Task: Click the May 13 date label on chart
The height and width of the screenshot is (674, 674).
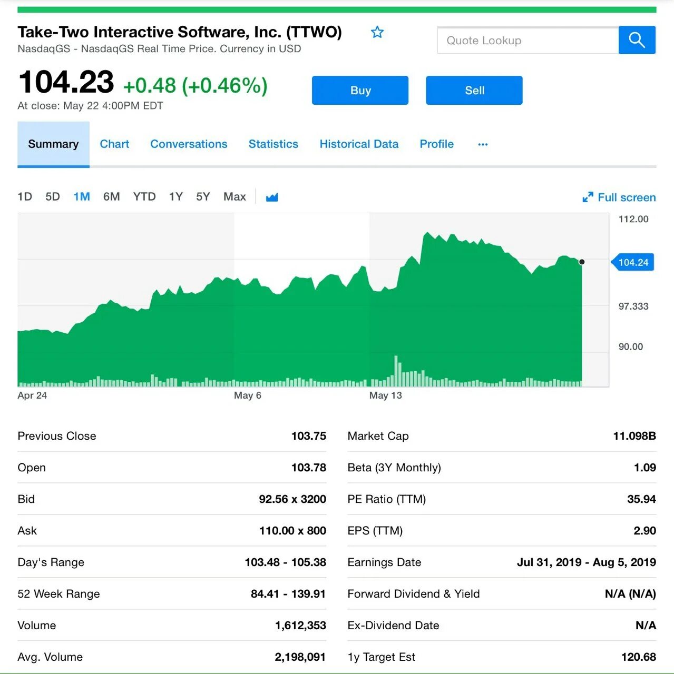Action: 386,395
